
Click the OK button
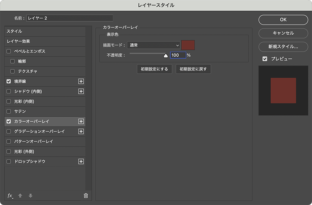coord(283,19)
